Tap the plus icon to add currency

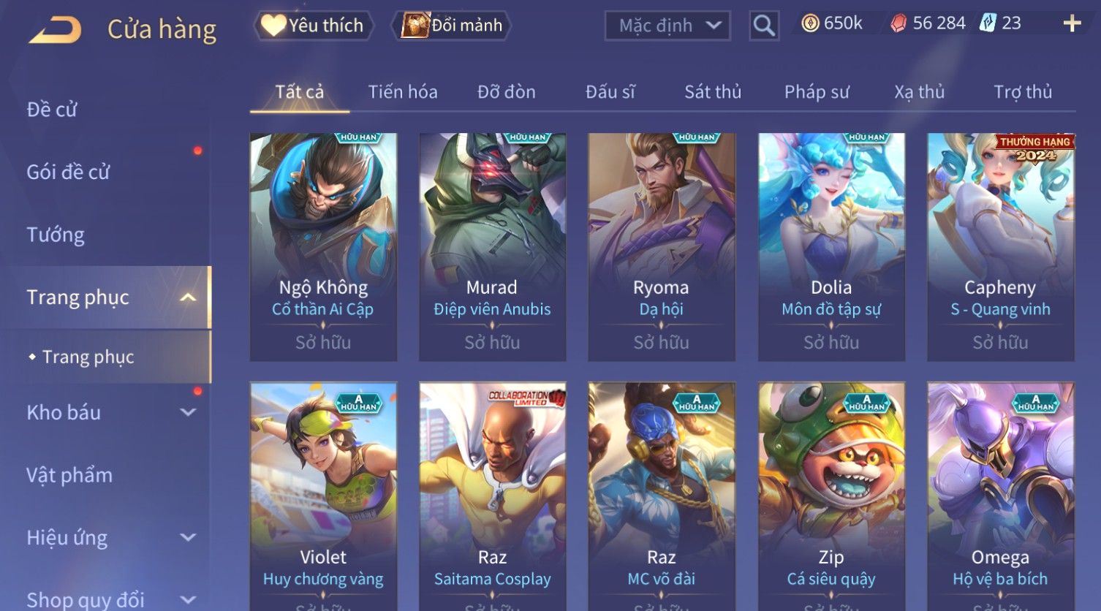1072,23
